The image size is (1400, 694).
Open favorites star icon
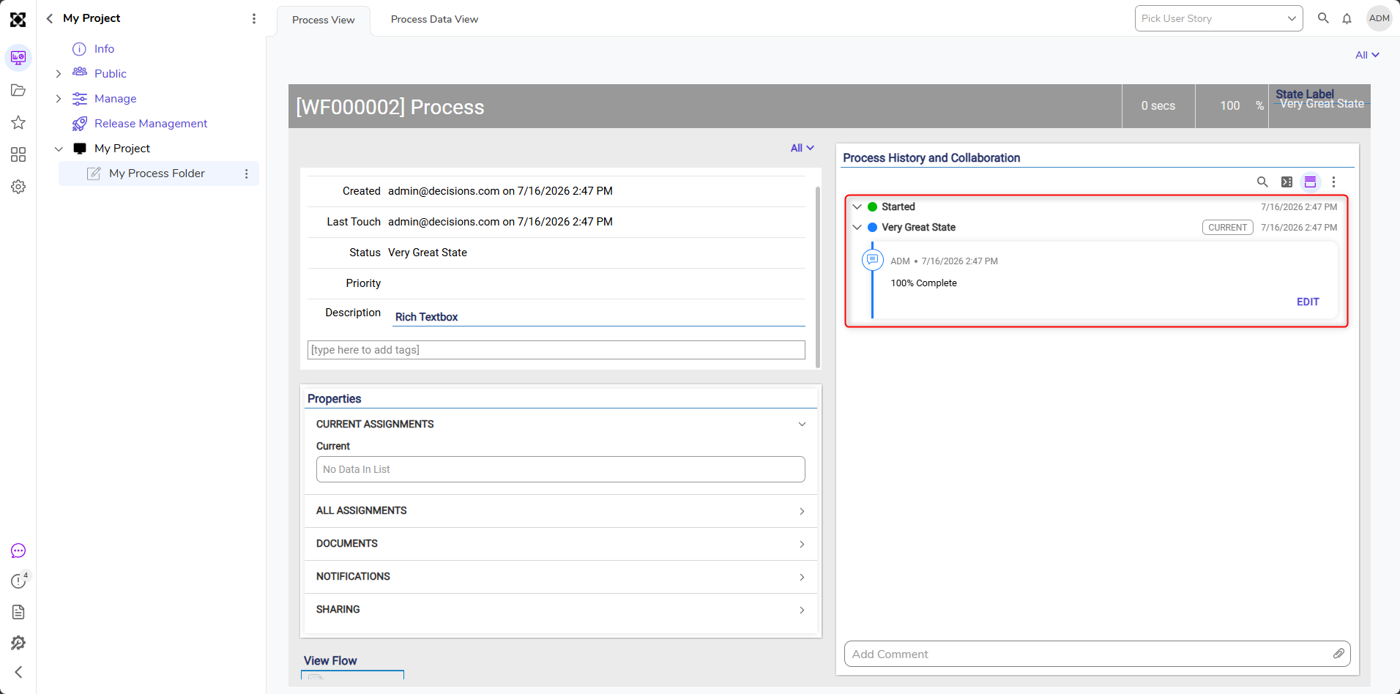point(18,122)
